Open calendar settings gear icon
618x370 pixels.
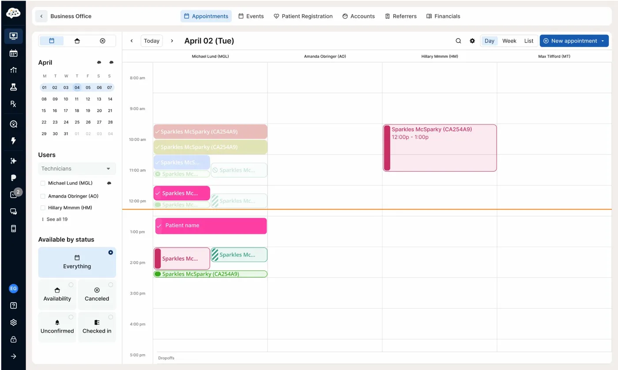click(x=472, y=41)
